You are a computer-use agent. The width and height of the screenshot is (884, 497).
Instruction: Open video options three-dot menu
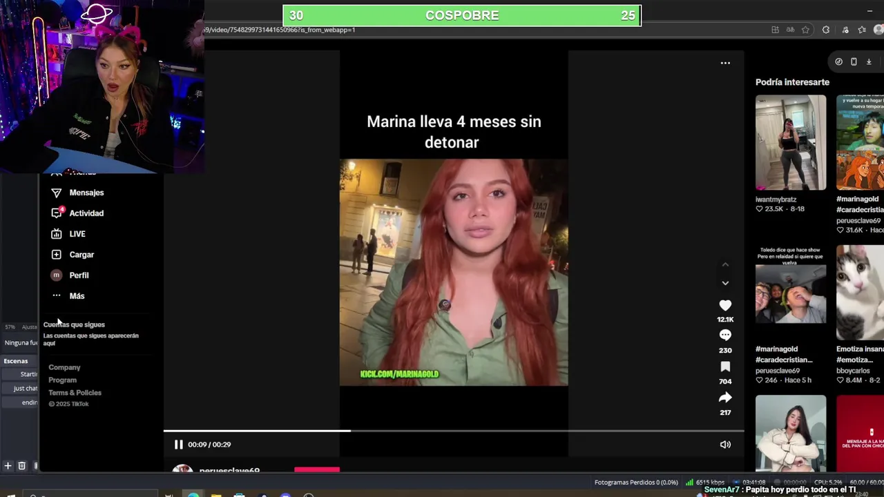click(725, 63)
